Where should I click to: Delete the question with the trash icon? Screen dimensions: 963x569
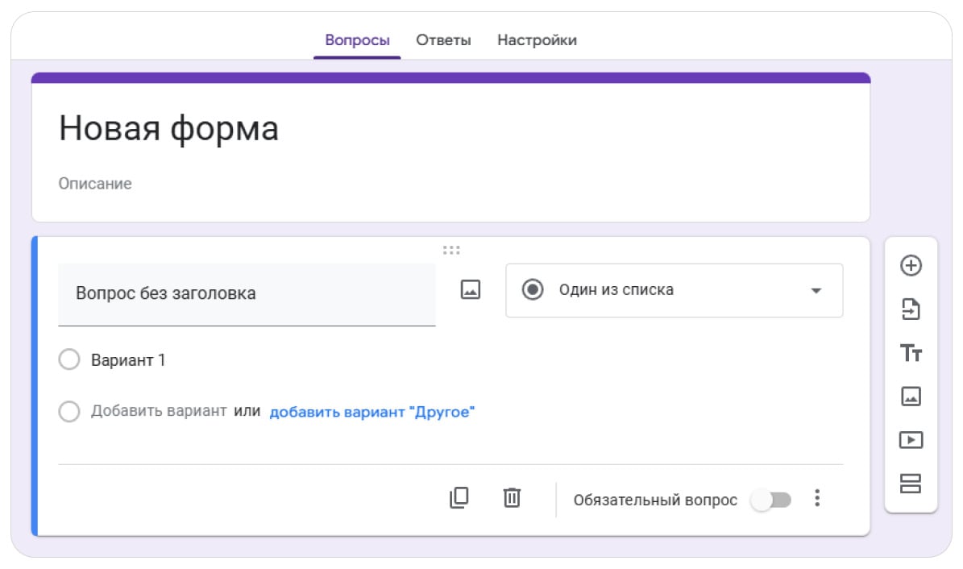[x=513, y=499]
